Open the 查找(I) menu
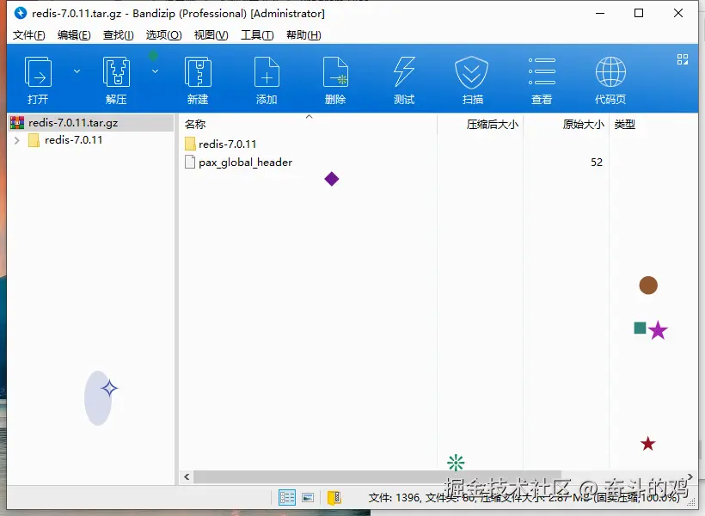Image resolution: width=705 pixels, height=516 pixels. [119, 35]
